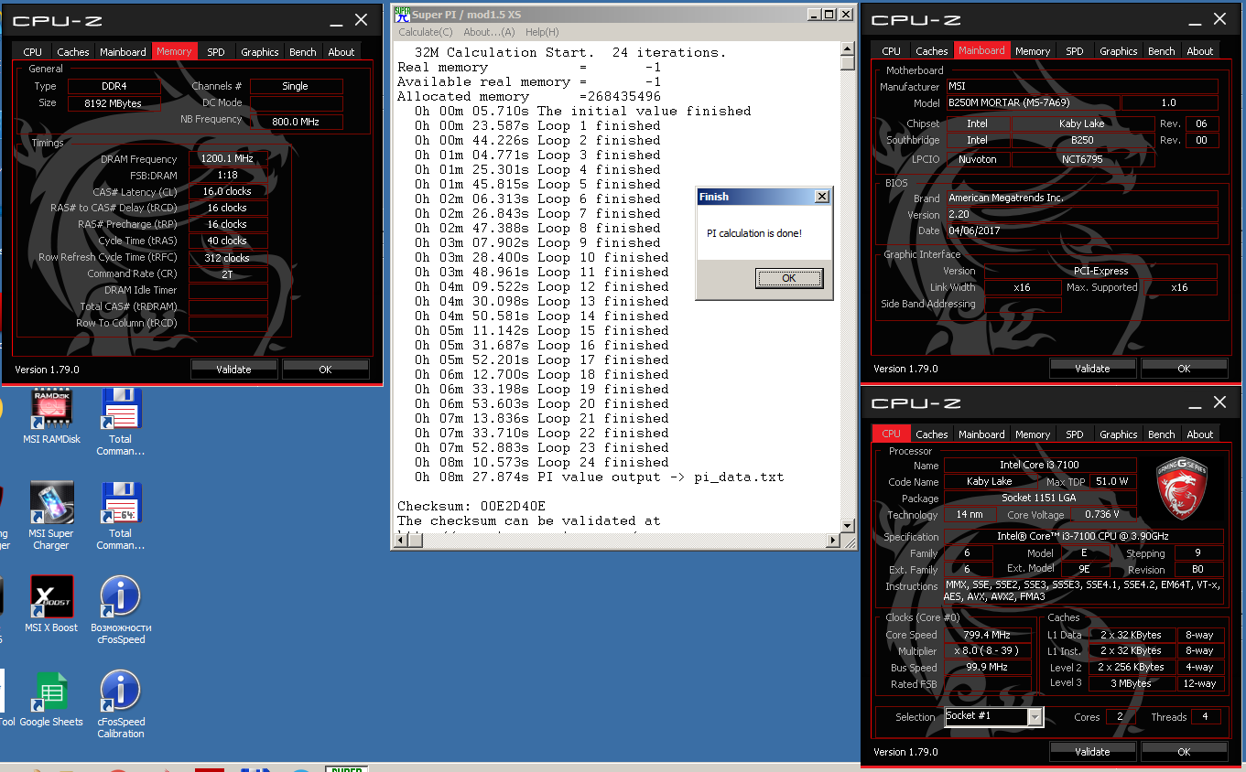Open Memory tab in Mainboard CPU-Z window
This screenshot has height=772, width=1246.
coord(1033,51)
